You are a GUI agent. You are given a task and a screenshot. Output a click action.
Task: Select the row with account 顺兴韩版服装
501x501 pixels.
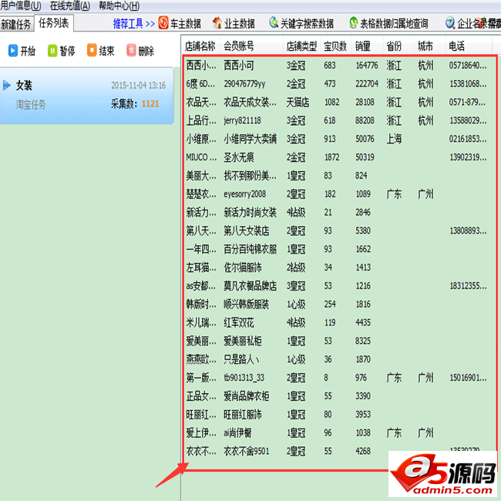340,304
